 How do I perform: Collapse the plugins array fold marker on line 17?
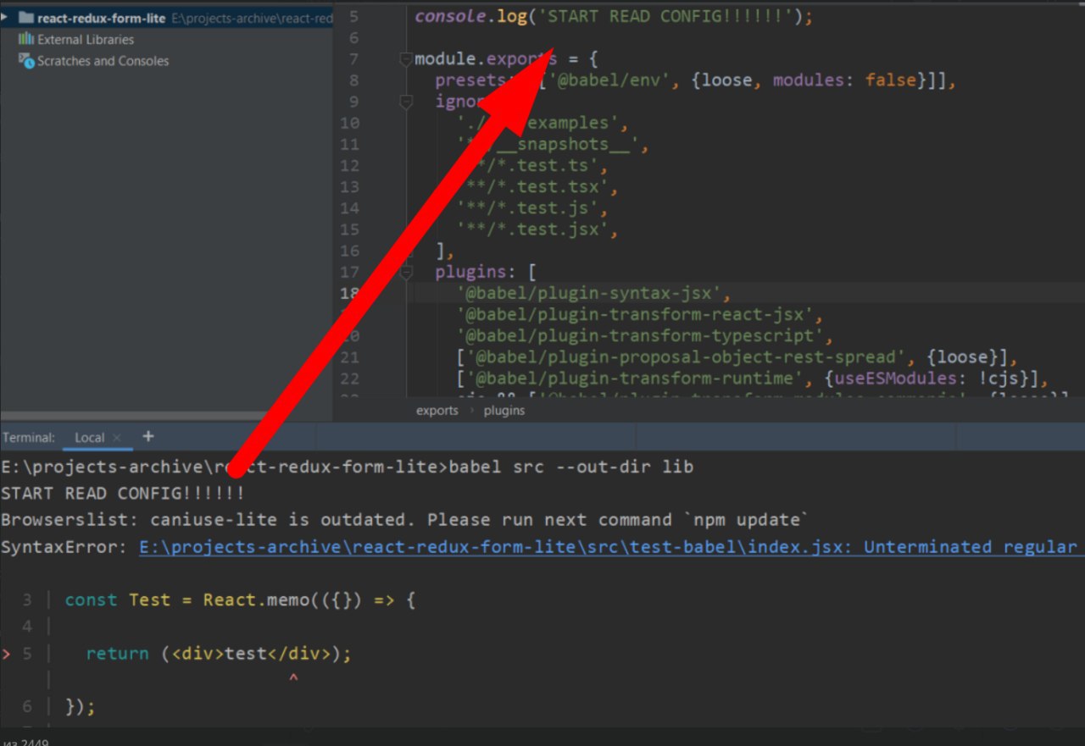[x=405, y=272]
